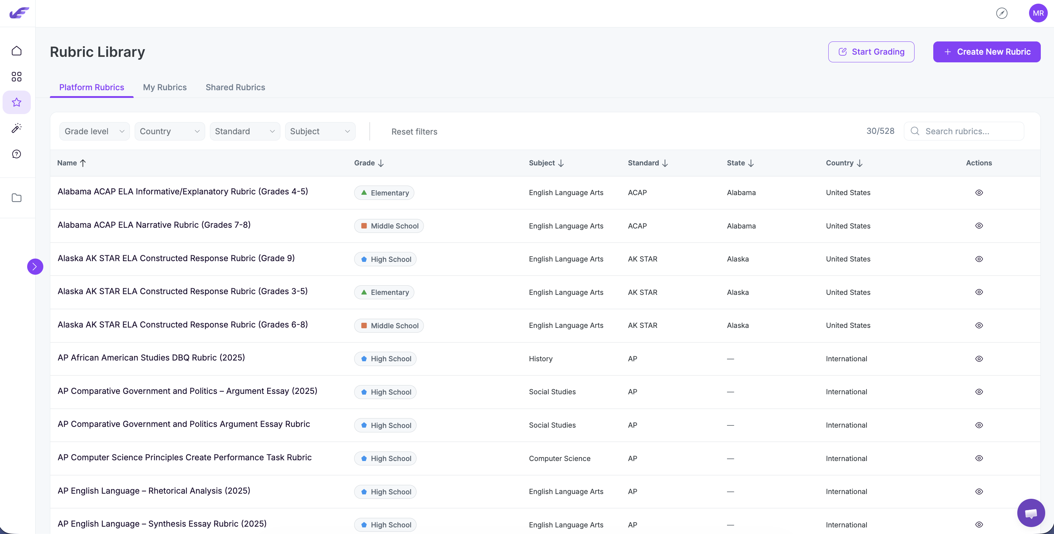Click the Create New Rubric button
1054x534 pixels.
(x=986, y=52)
